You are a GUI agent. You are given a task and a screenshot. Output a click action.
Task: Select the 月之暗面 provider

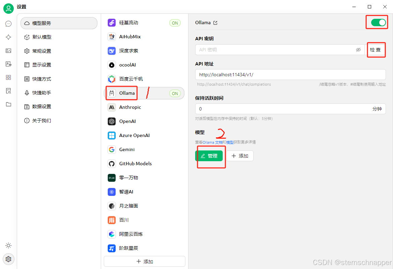coord(144,206)
